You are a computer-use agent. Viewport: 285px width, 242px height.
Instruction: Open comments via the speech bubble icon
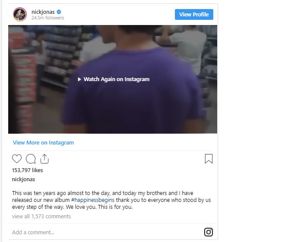tap(31, 159)
